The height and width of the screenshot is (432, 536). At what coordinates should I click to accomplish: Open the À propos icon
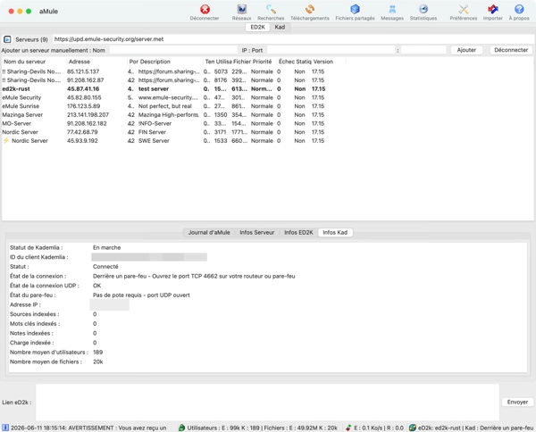[x=519, y=9]
